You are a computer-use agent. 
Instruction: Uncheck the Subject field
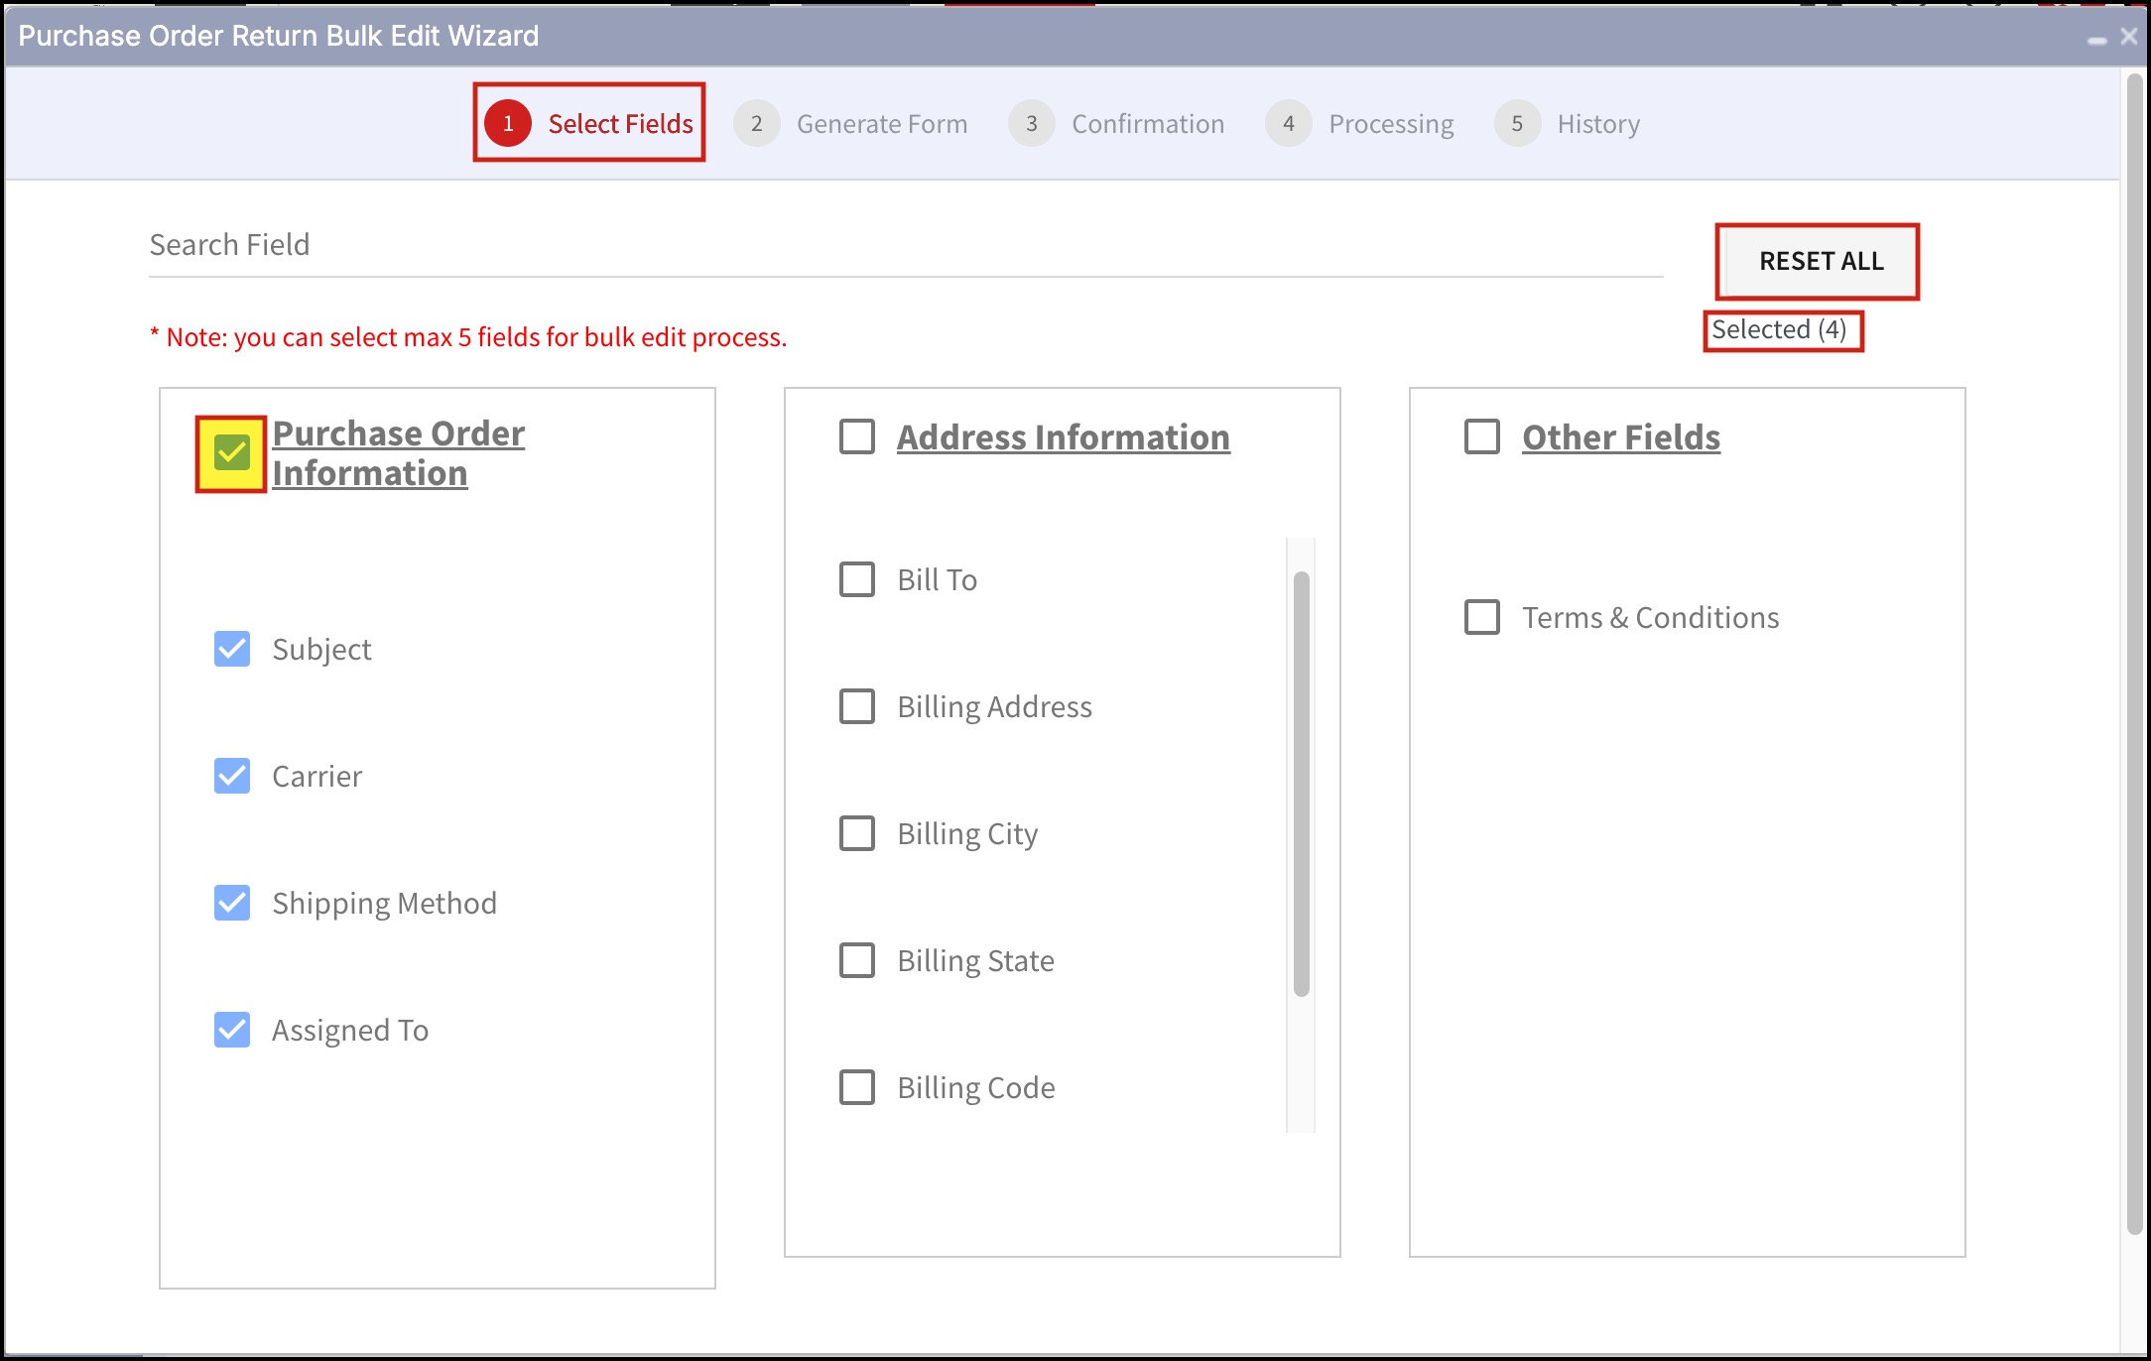click(232, 649)
